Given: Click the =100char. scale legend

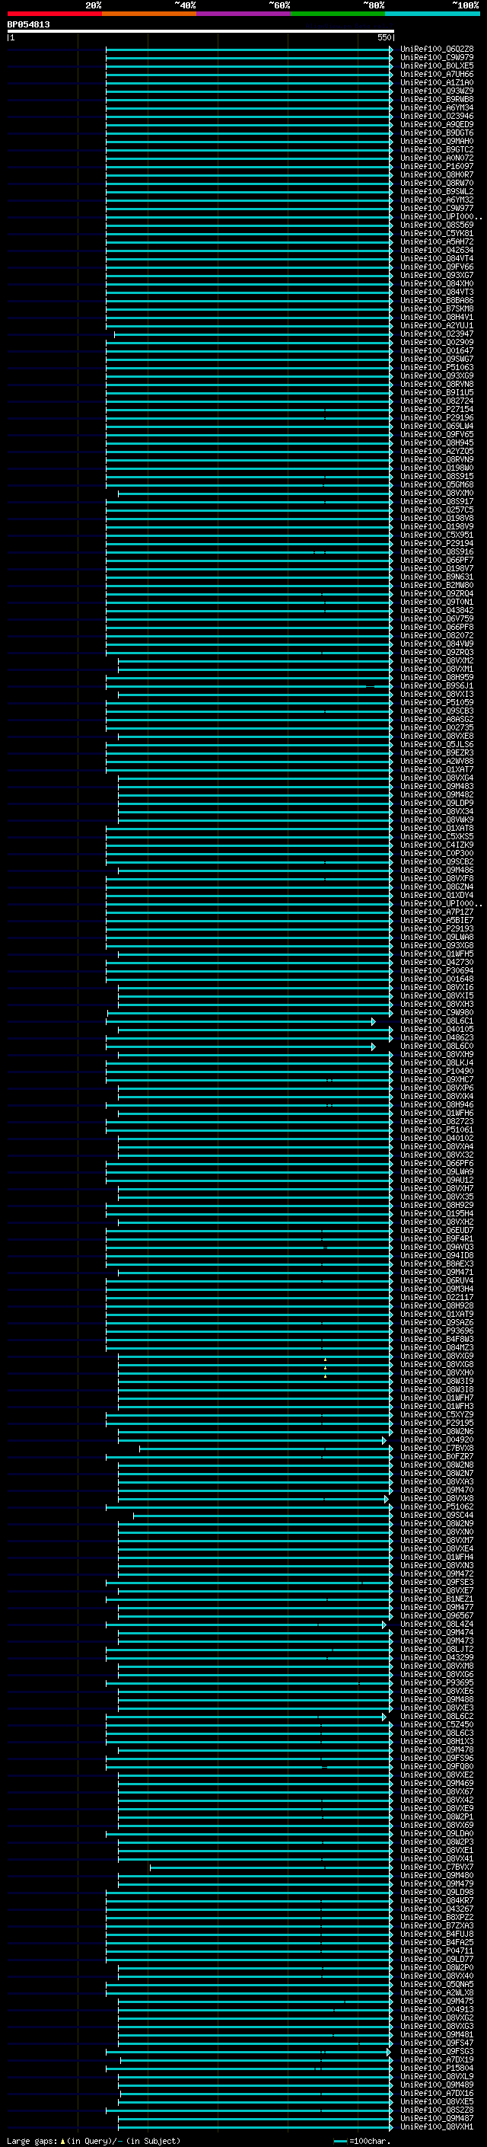Looking at the screenshot, I should [363, 2141].
